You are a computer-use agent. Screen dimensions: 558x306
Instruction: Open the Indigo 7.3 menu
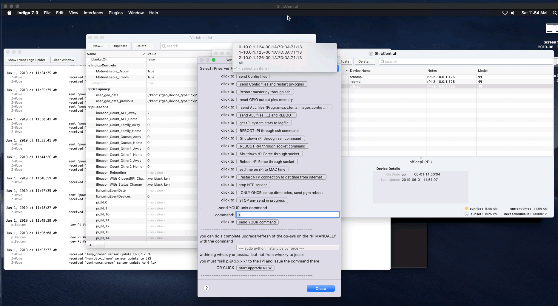pos(28,13)
